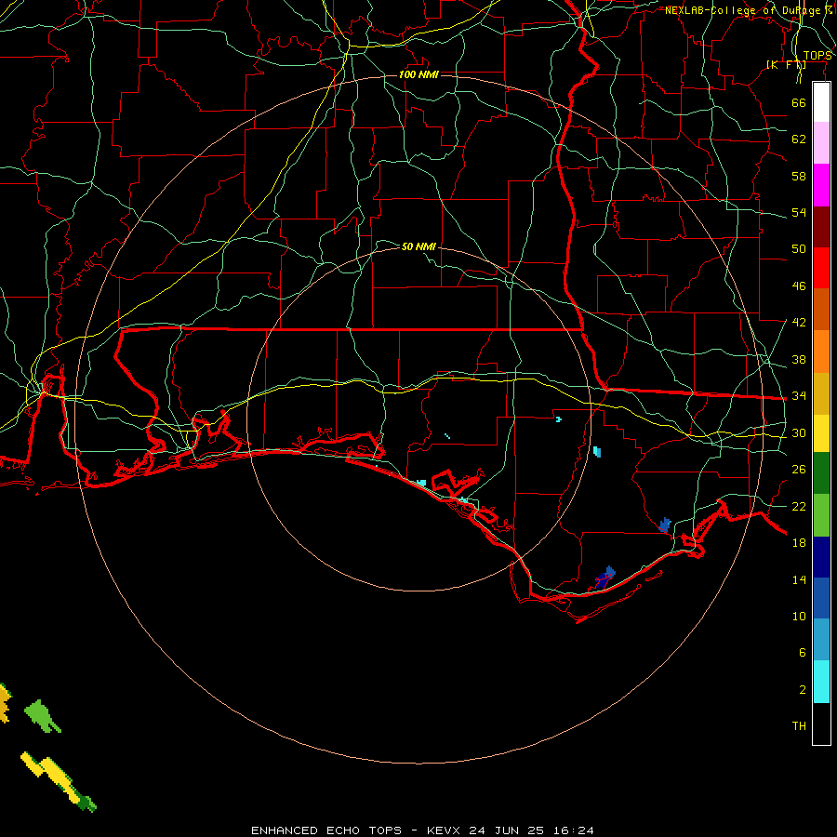Viewport: 837px width, 837px height.
Task: Click the gold 38 legend swatch
Action: 821,393
